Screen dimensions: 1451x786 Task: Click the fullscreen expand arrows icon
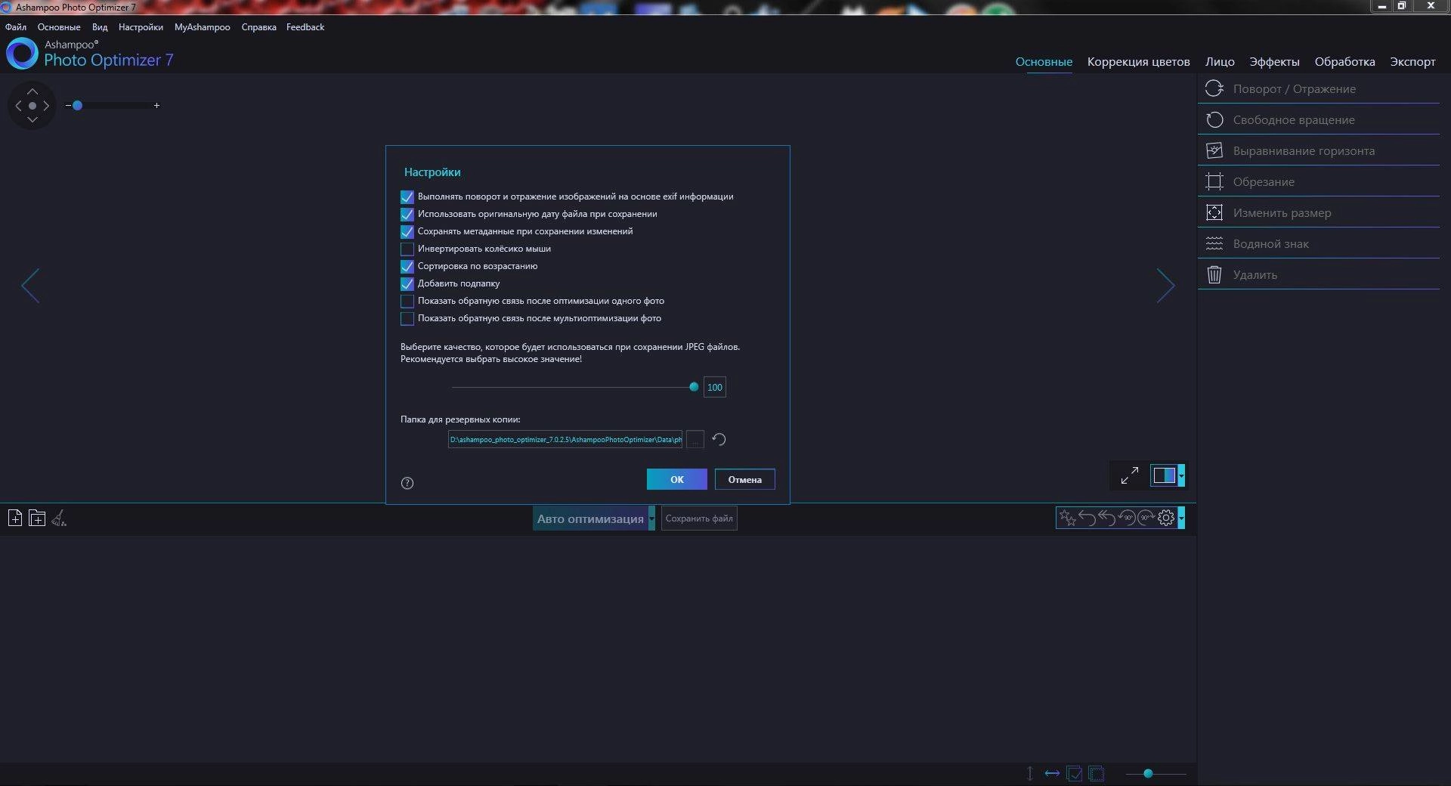pyautogui.click(x=1129, y=475)
